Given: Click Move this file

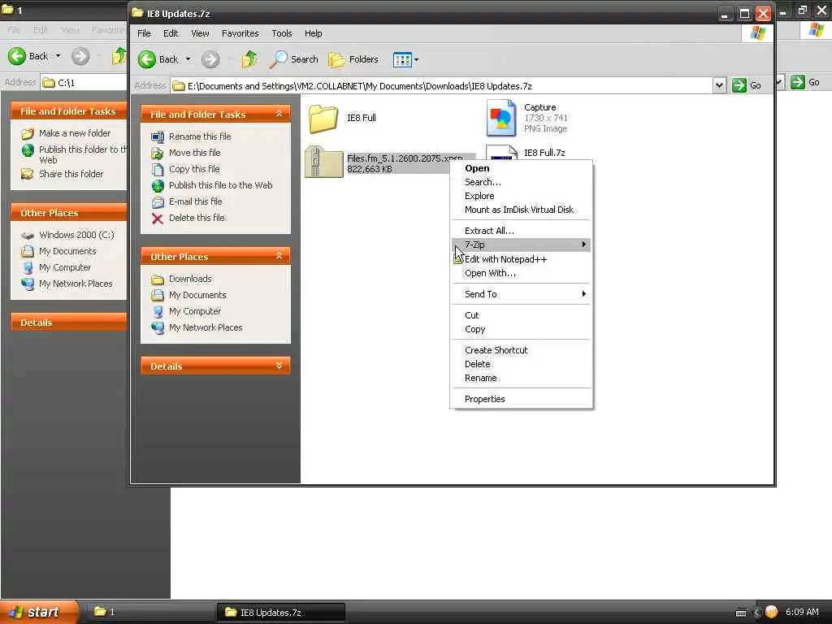Looking at the screenshot, I should pos(194,153).
